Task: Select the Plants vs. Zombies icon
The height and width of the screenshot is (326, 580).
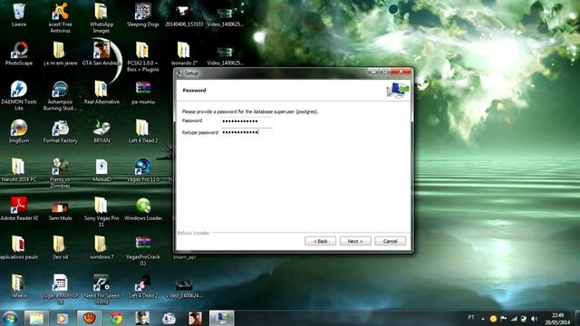Action: point(60,173)
